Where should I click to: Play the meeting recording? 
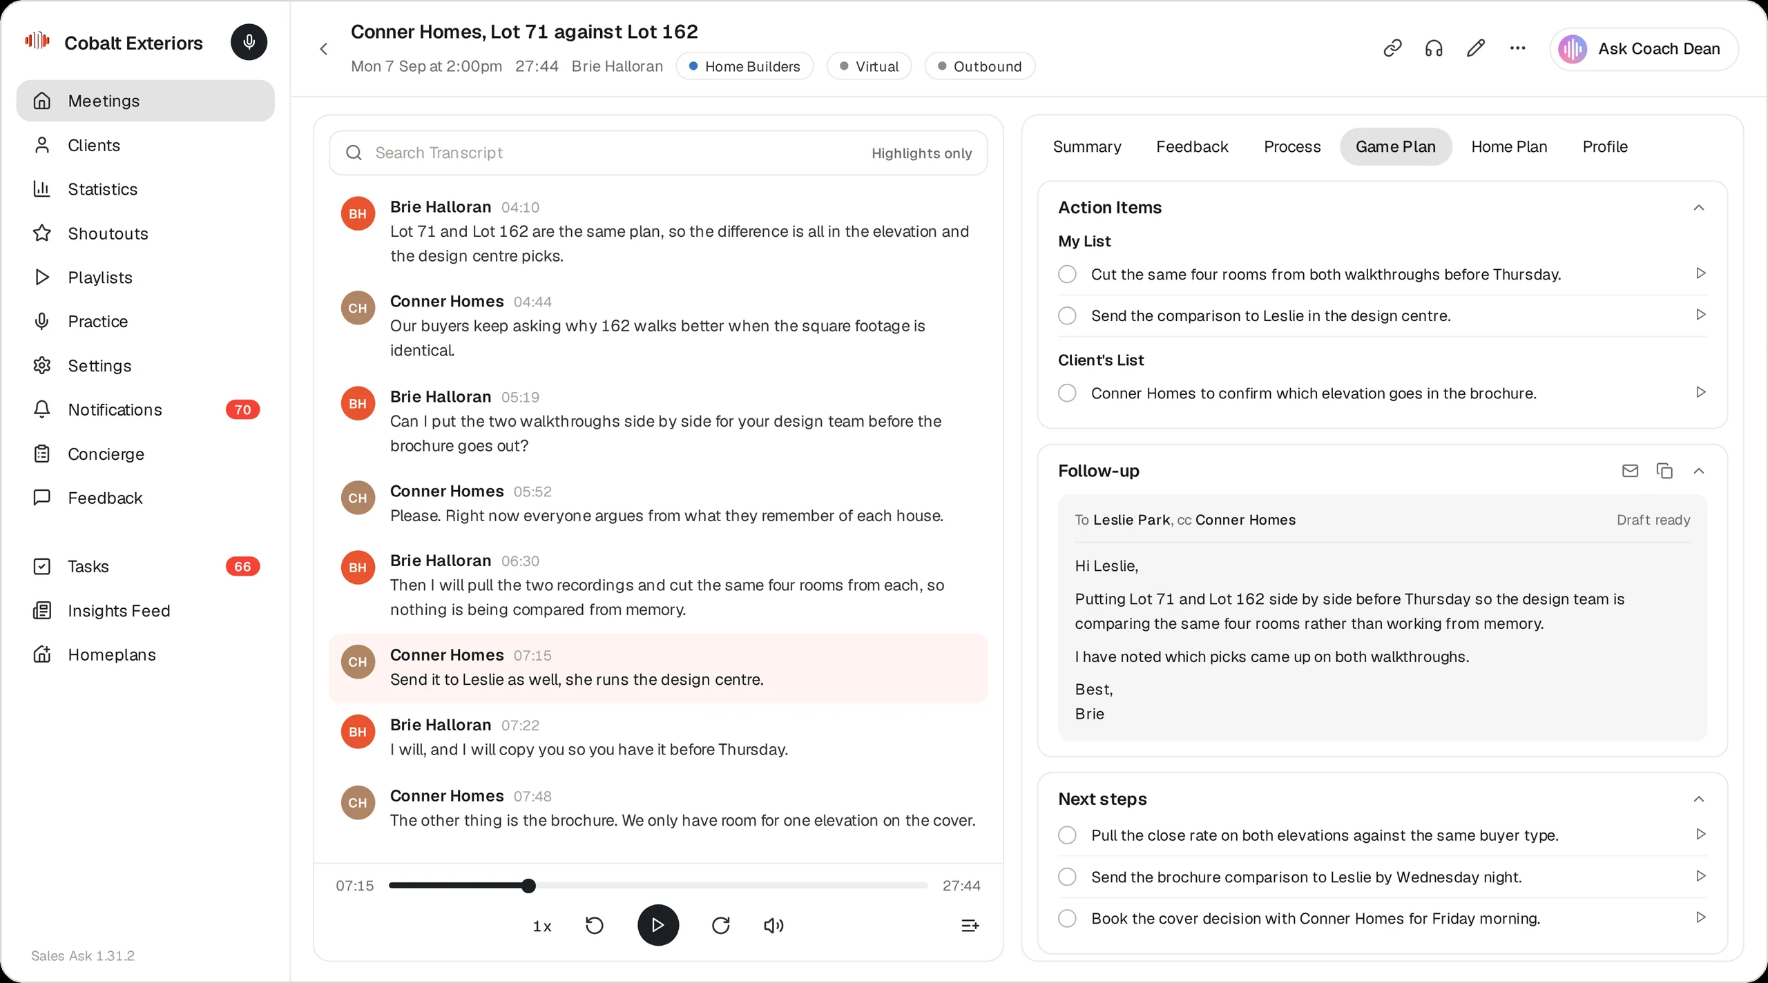click(x=657, y=925)
